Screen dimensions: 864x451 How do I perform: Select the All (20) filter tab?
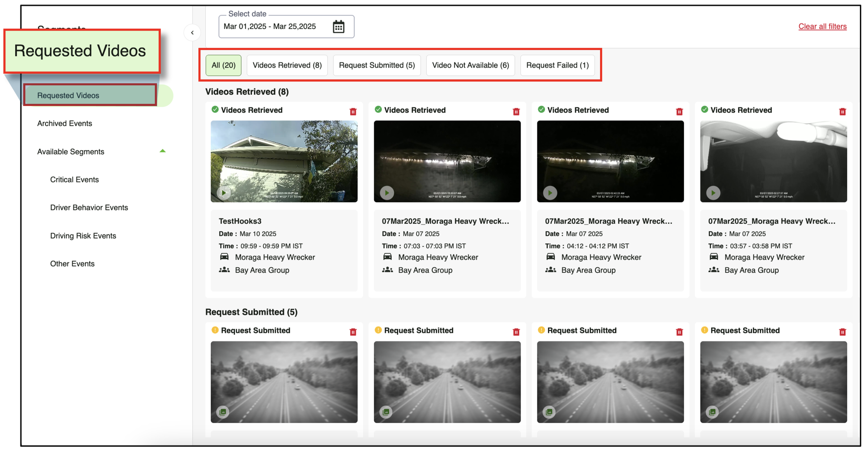coord(223,65)
